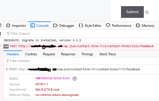Click the Version label
This screenshot has height=101, width=159.
pyautogui.click(x=15, y=84)
